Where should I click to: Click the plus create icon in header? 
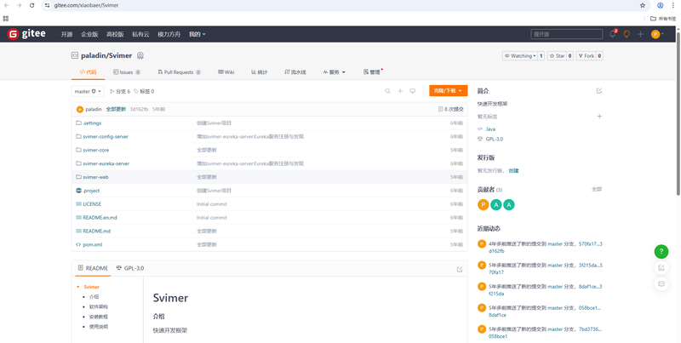coord(640,34)
